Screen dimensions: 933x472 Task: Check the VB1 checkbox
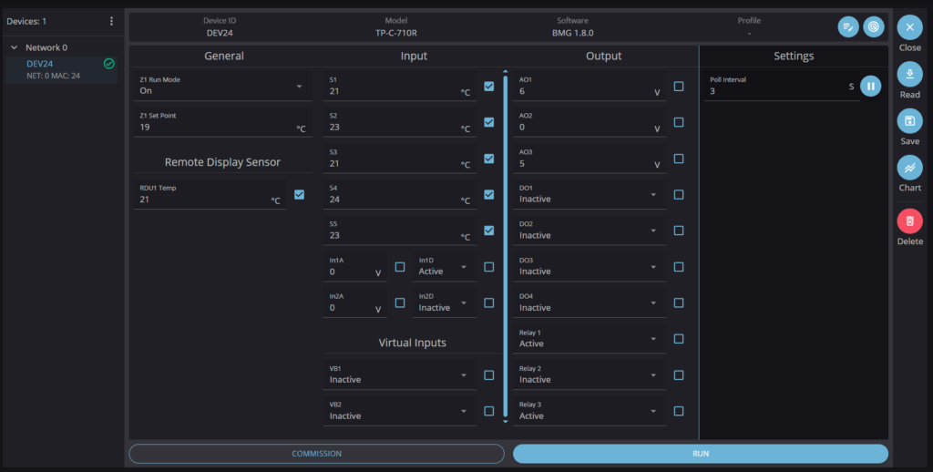pyautogui.click(x=488, y=375)
